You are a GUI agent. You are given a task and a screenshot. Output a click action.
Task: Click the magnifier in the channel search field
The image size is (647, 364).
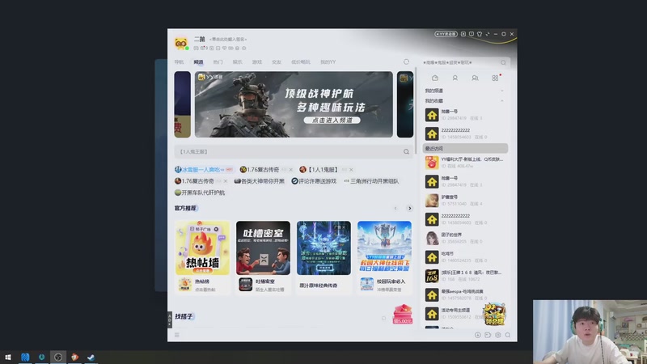[407, 152]
